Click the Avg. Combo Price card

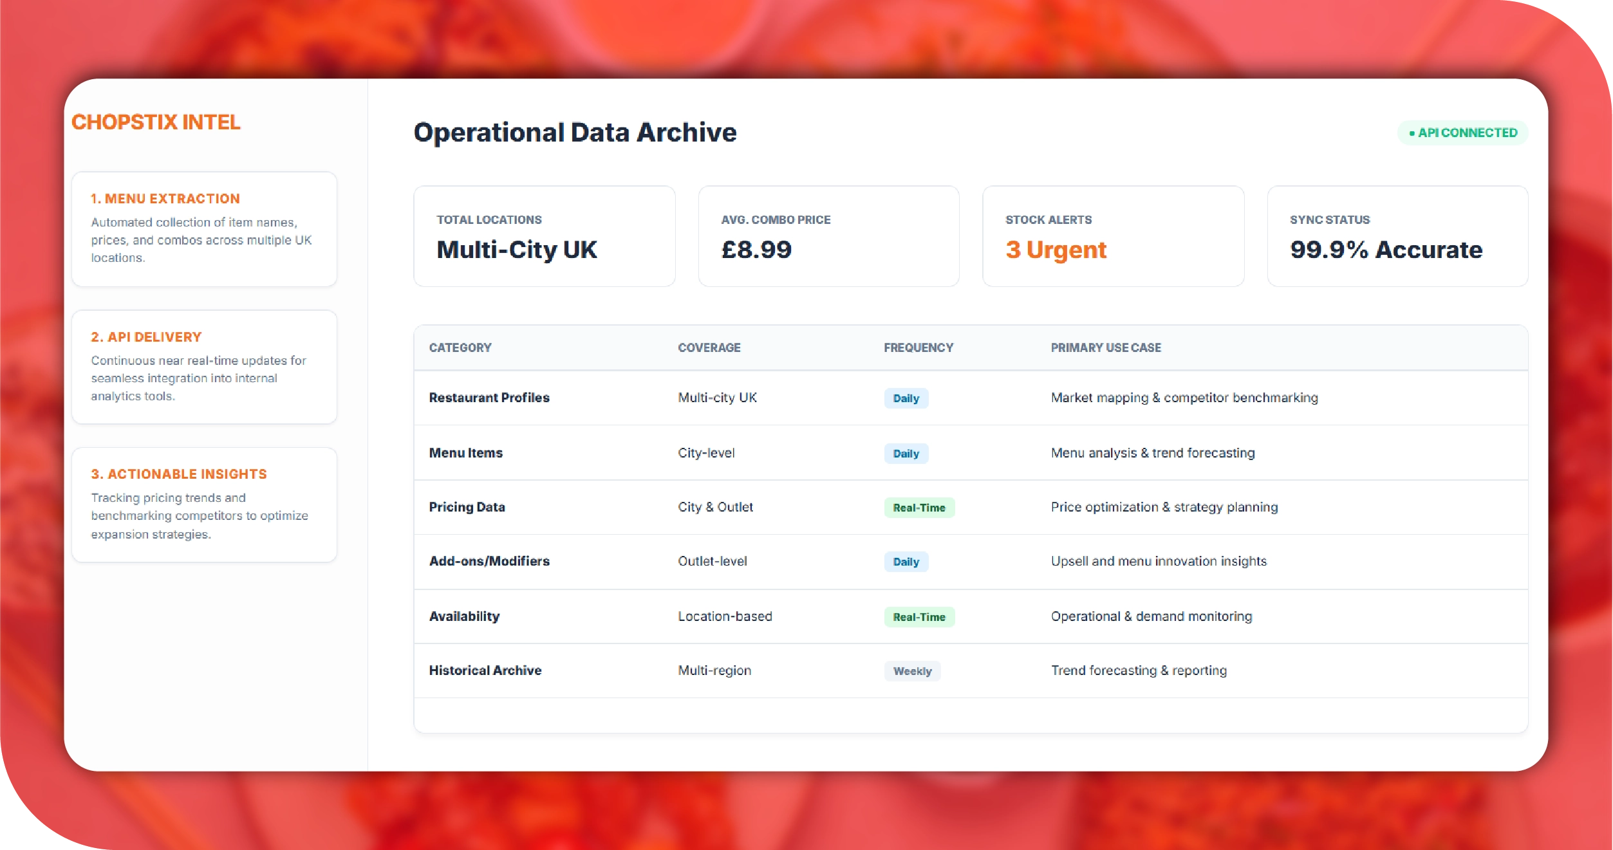click(828, 236)
